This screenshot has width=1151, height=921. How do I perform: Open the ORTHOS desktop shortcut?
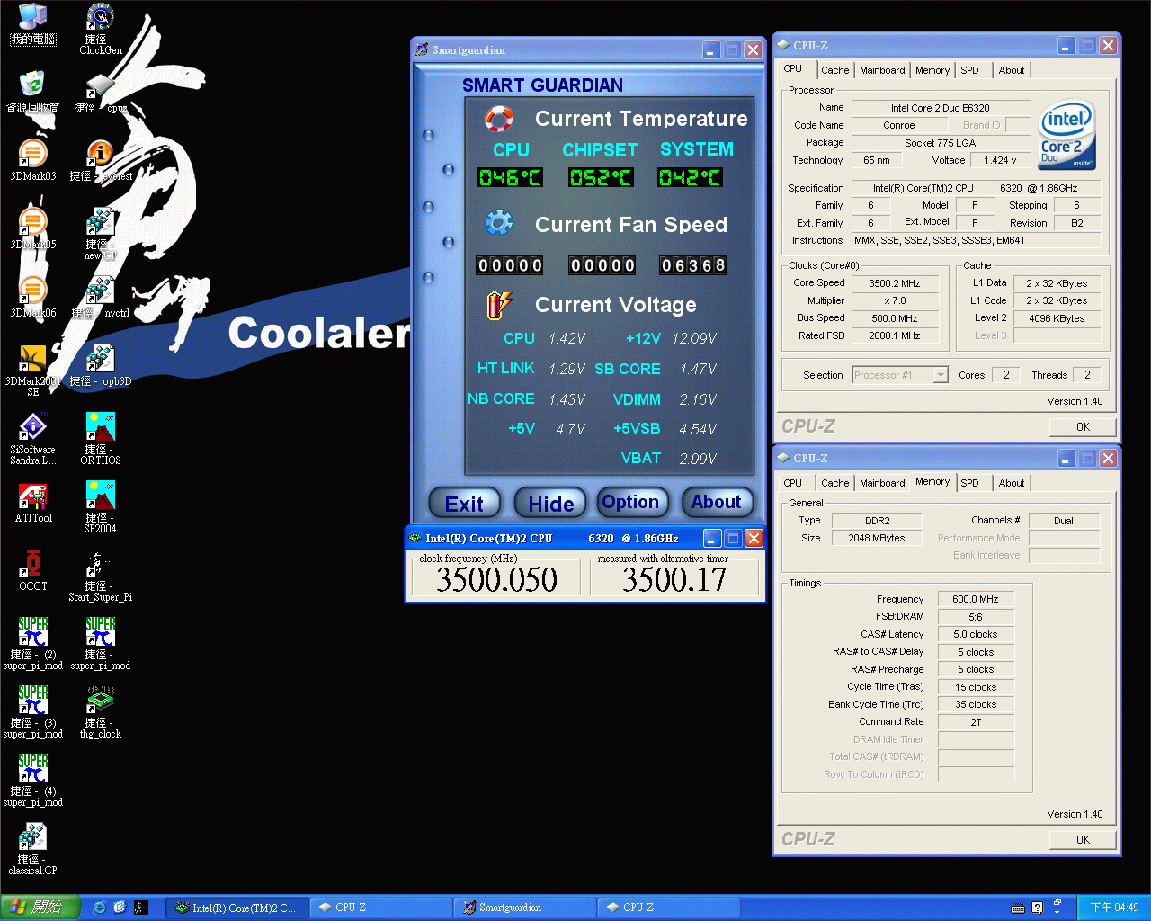(x=100, y=439)
